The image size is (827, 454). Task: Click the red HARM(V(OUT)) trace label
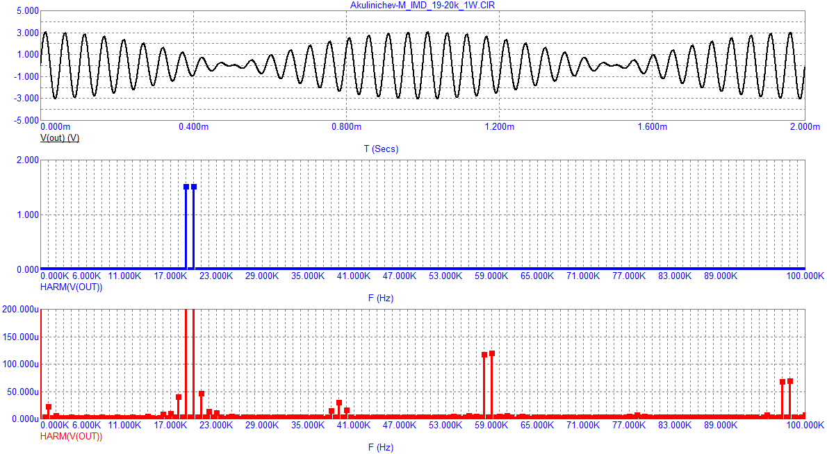(71, 436)
